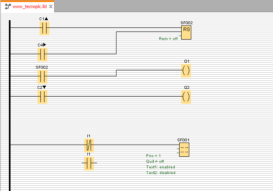Click the ladder diagram icon on the tab

pyautogui.click(x=8, y=6)
